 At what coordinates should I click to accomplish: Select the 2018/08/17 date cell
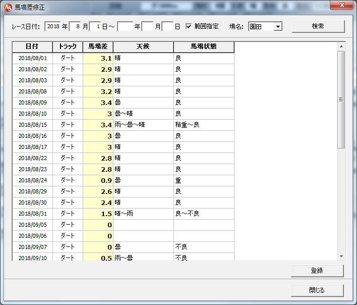[33, 147]
